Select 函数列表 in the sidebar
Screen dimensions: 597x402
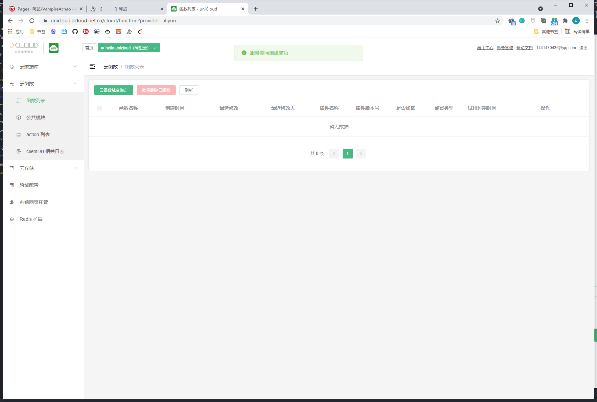(x=36, y=101)
